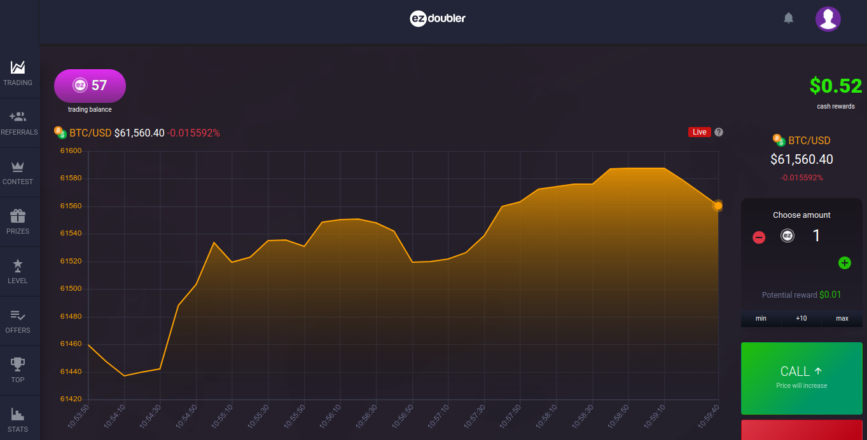Image resolution: width=867 pixels, height=440 pixels.
Task: Set amount to min
Action: (761, 318)
